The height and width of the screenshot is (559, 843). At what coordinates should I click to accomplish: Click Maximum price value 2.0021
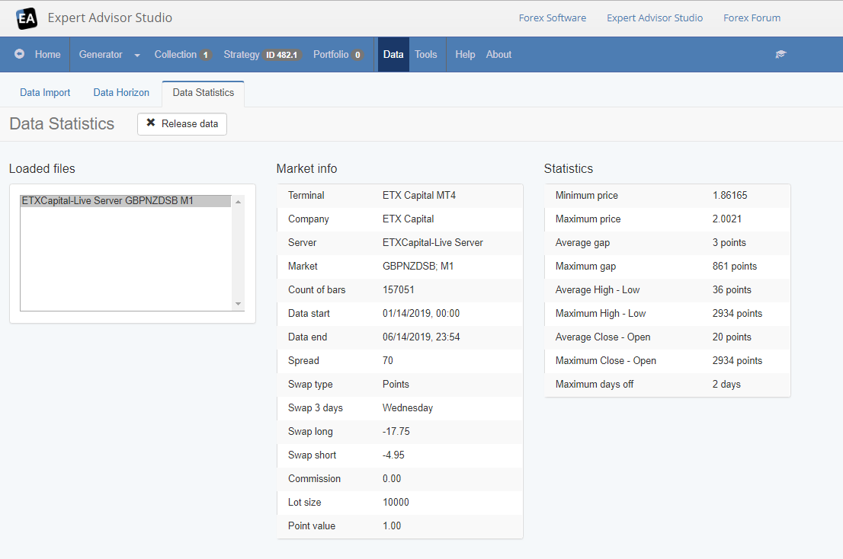[727, 219]
